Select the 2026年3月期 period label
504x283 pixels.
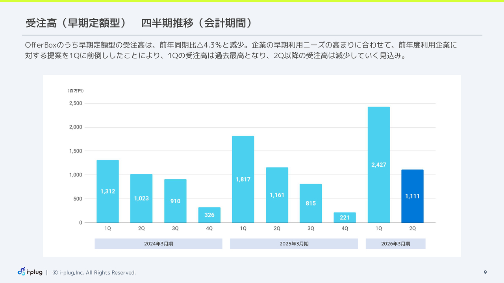point(395,244)
